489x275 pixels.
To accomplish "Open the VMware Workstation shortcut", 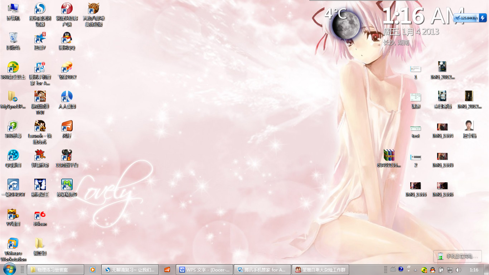I will point(13,244).
